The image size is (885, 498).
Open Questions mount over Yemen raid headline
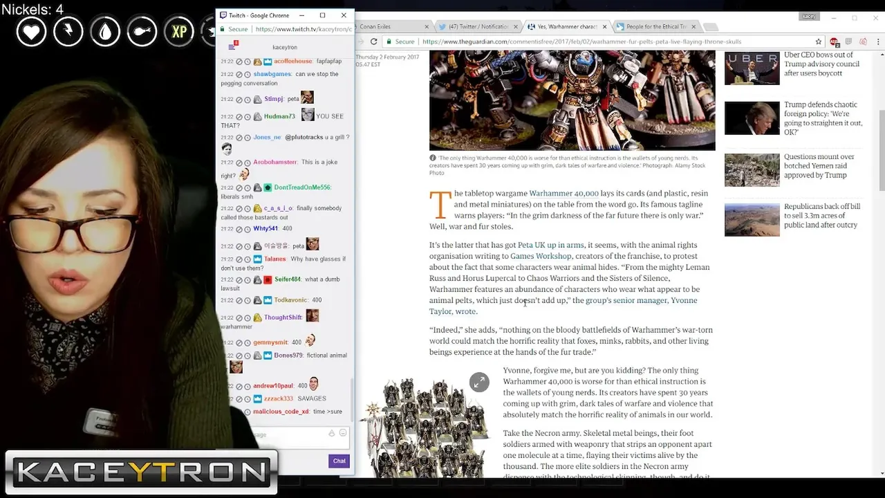point(819,166)
